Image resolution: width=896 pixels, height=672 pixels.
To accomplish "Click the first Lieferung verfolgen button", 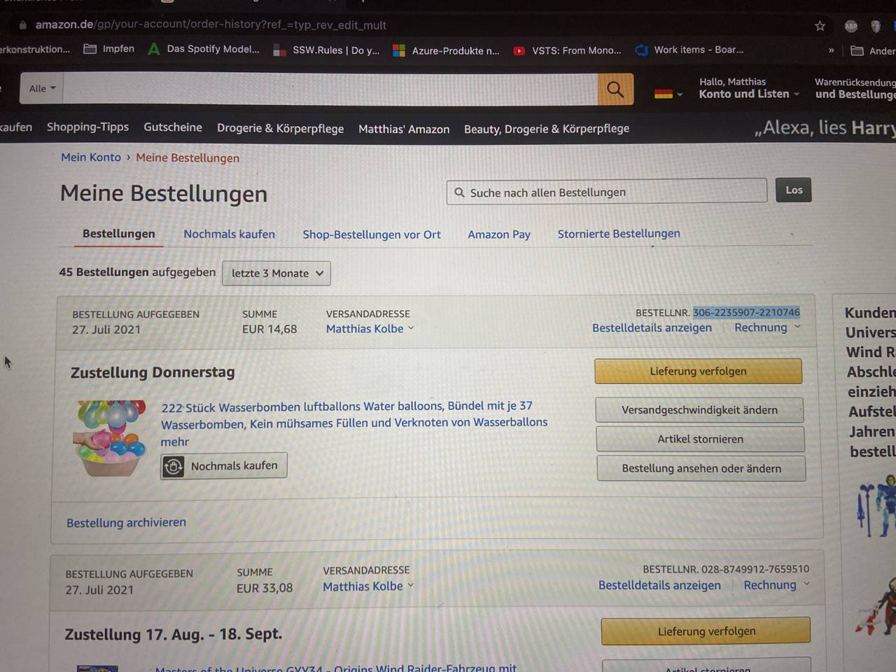I will [x=698, y=371].
